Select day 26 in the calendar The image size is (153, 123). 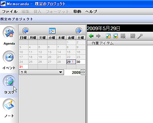42,62
